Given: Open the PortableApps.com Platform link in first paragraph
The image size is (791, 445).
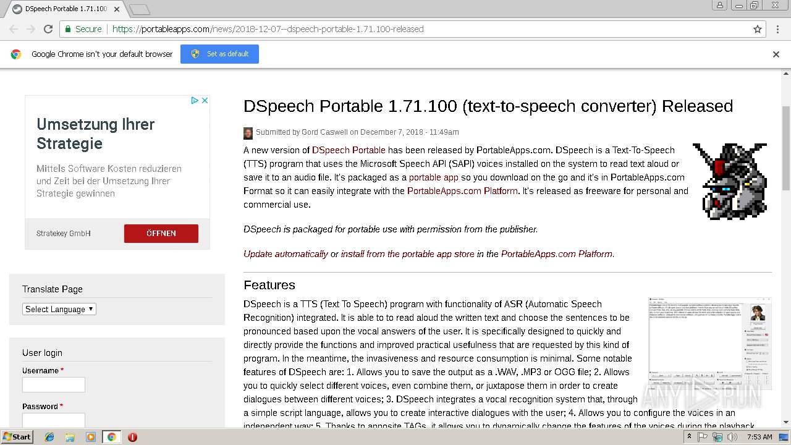Looking at the screenshot, I should coord(462,191).
